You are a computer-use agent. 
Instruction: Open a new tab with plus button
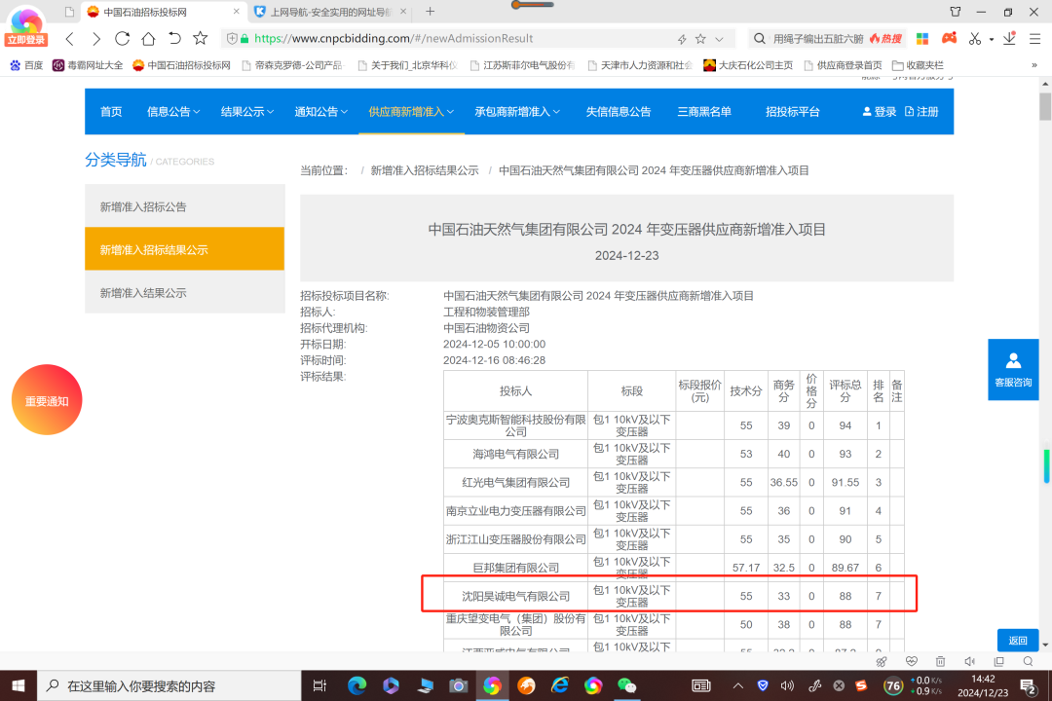[x=431, y=12]
